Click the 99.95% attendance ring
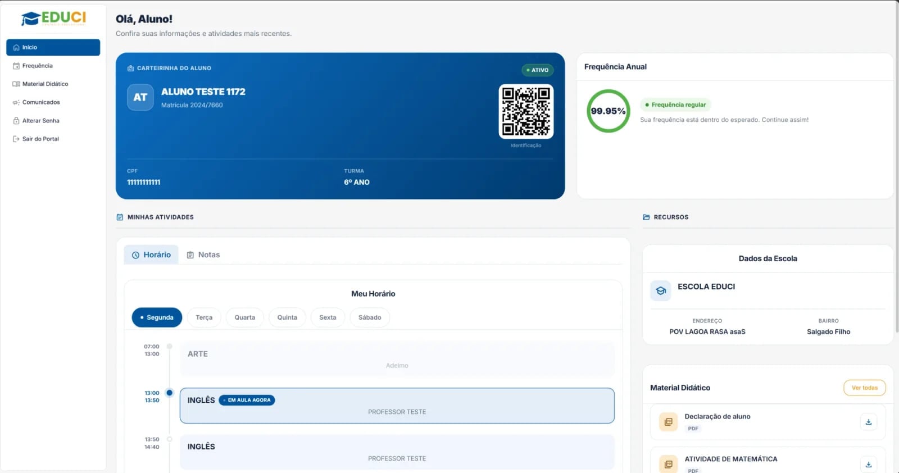 click(608, 111)
